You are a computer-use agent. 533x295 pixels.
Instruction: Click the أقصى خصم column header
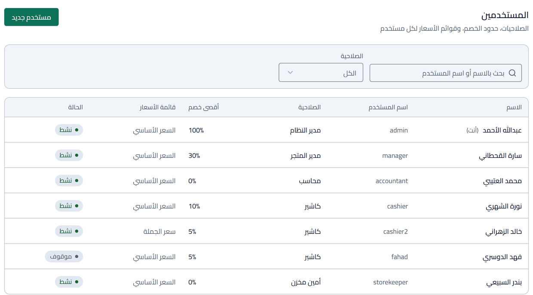pos(203,107)
